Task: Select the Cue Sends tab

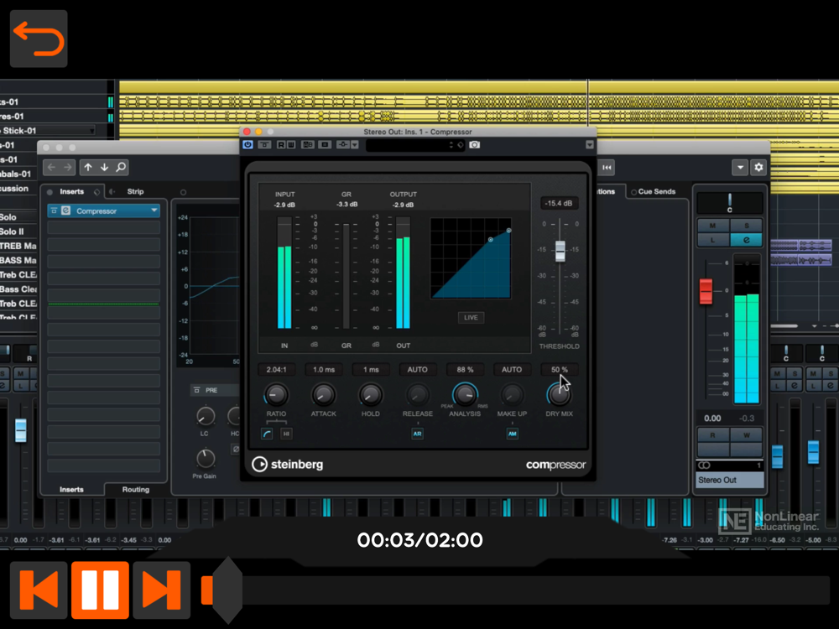Action: pyautogui.click(x=657, y=191)
